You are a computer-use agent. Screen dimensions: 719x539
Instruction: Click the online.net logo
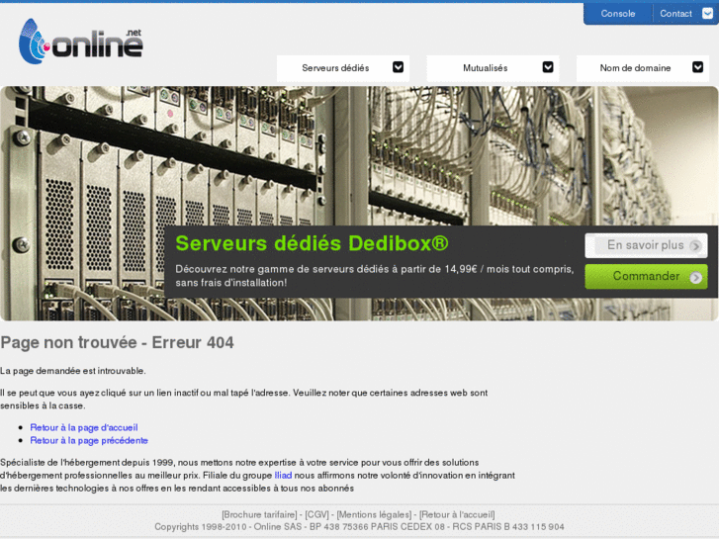pyautogui.click(x=81, y=42)
